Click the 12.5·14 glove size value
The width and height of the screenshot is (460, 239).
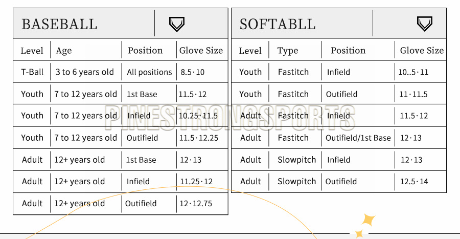[415, 181]
